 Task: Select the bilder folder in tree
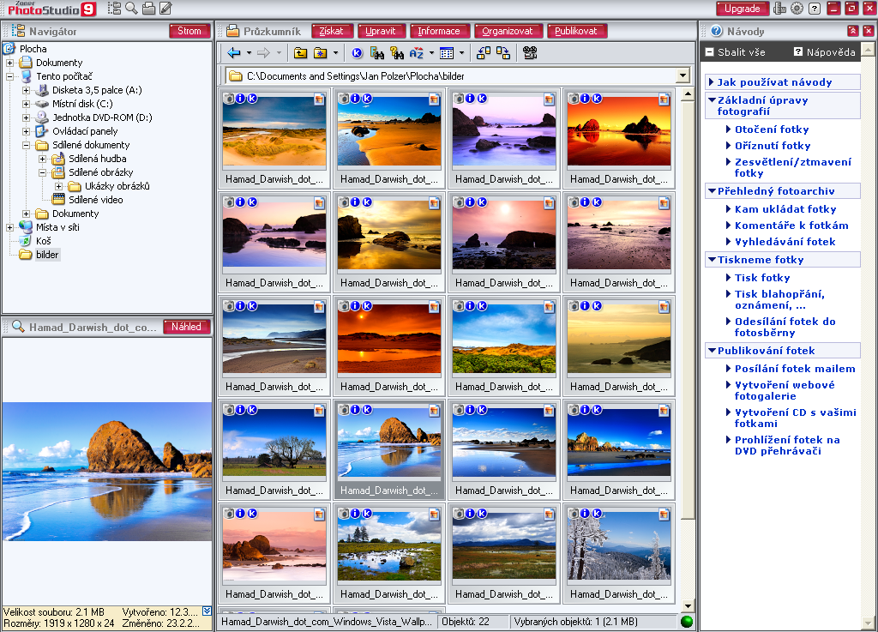(47, 255)
